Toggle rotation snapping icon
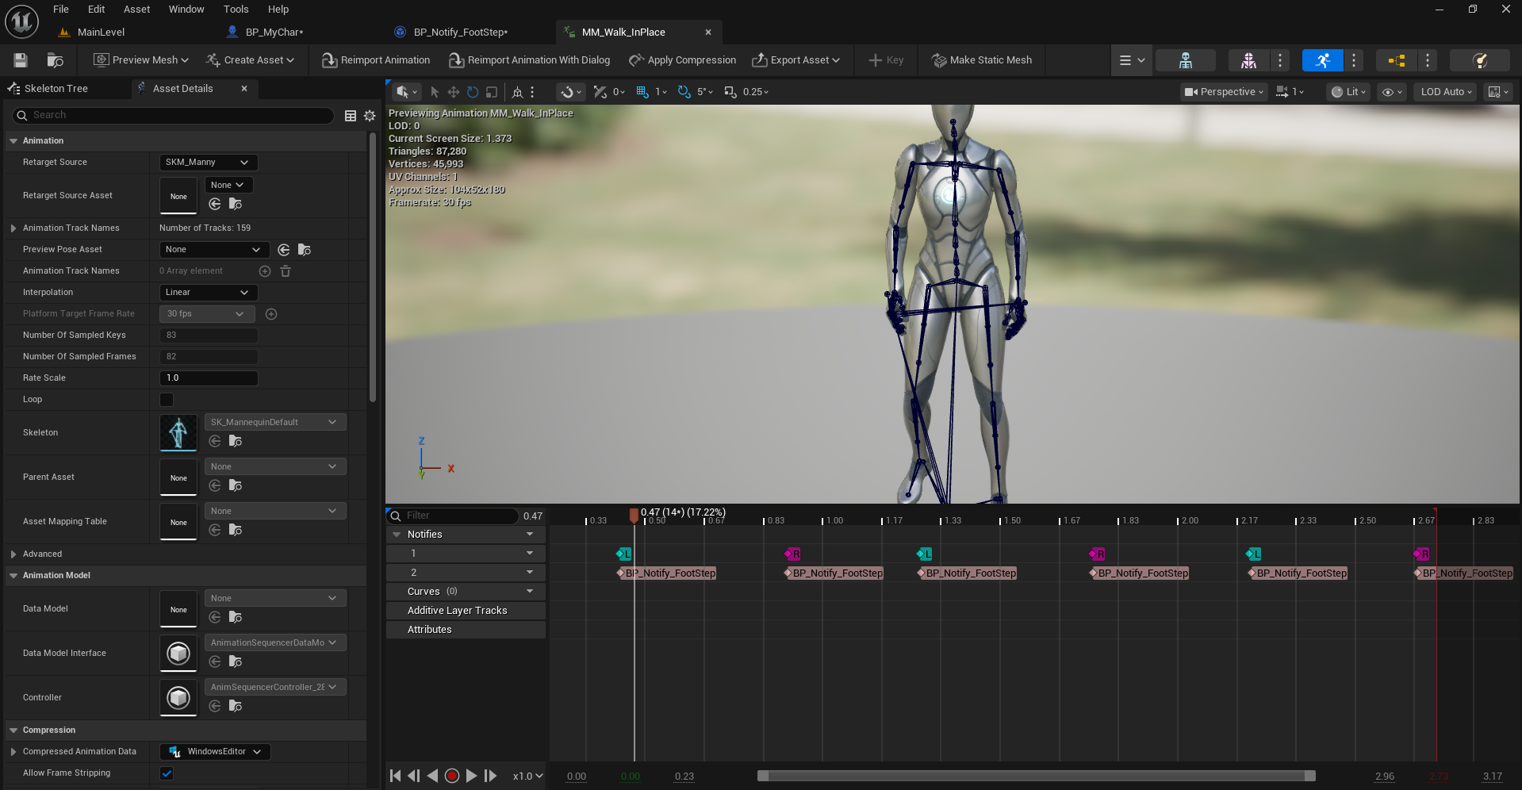This screenshot has height=790, width=1522. click(x=684, y=92)
